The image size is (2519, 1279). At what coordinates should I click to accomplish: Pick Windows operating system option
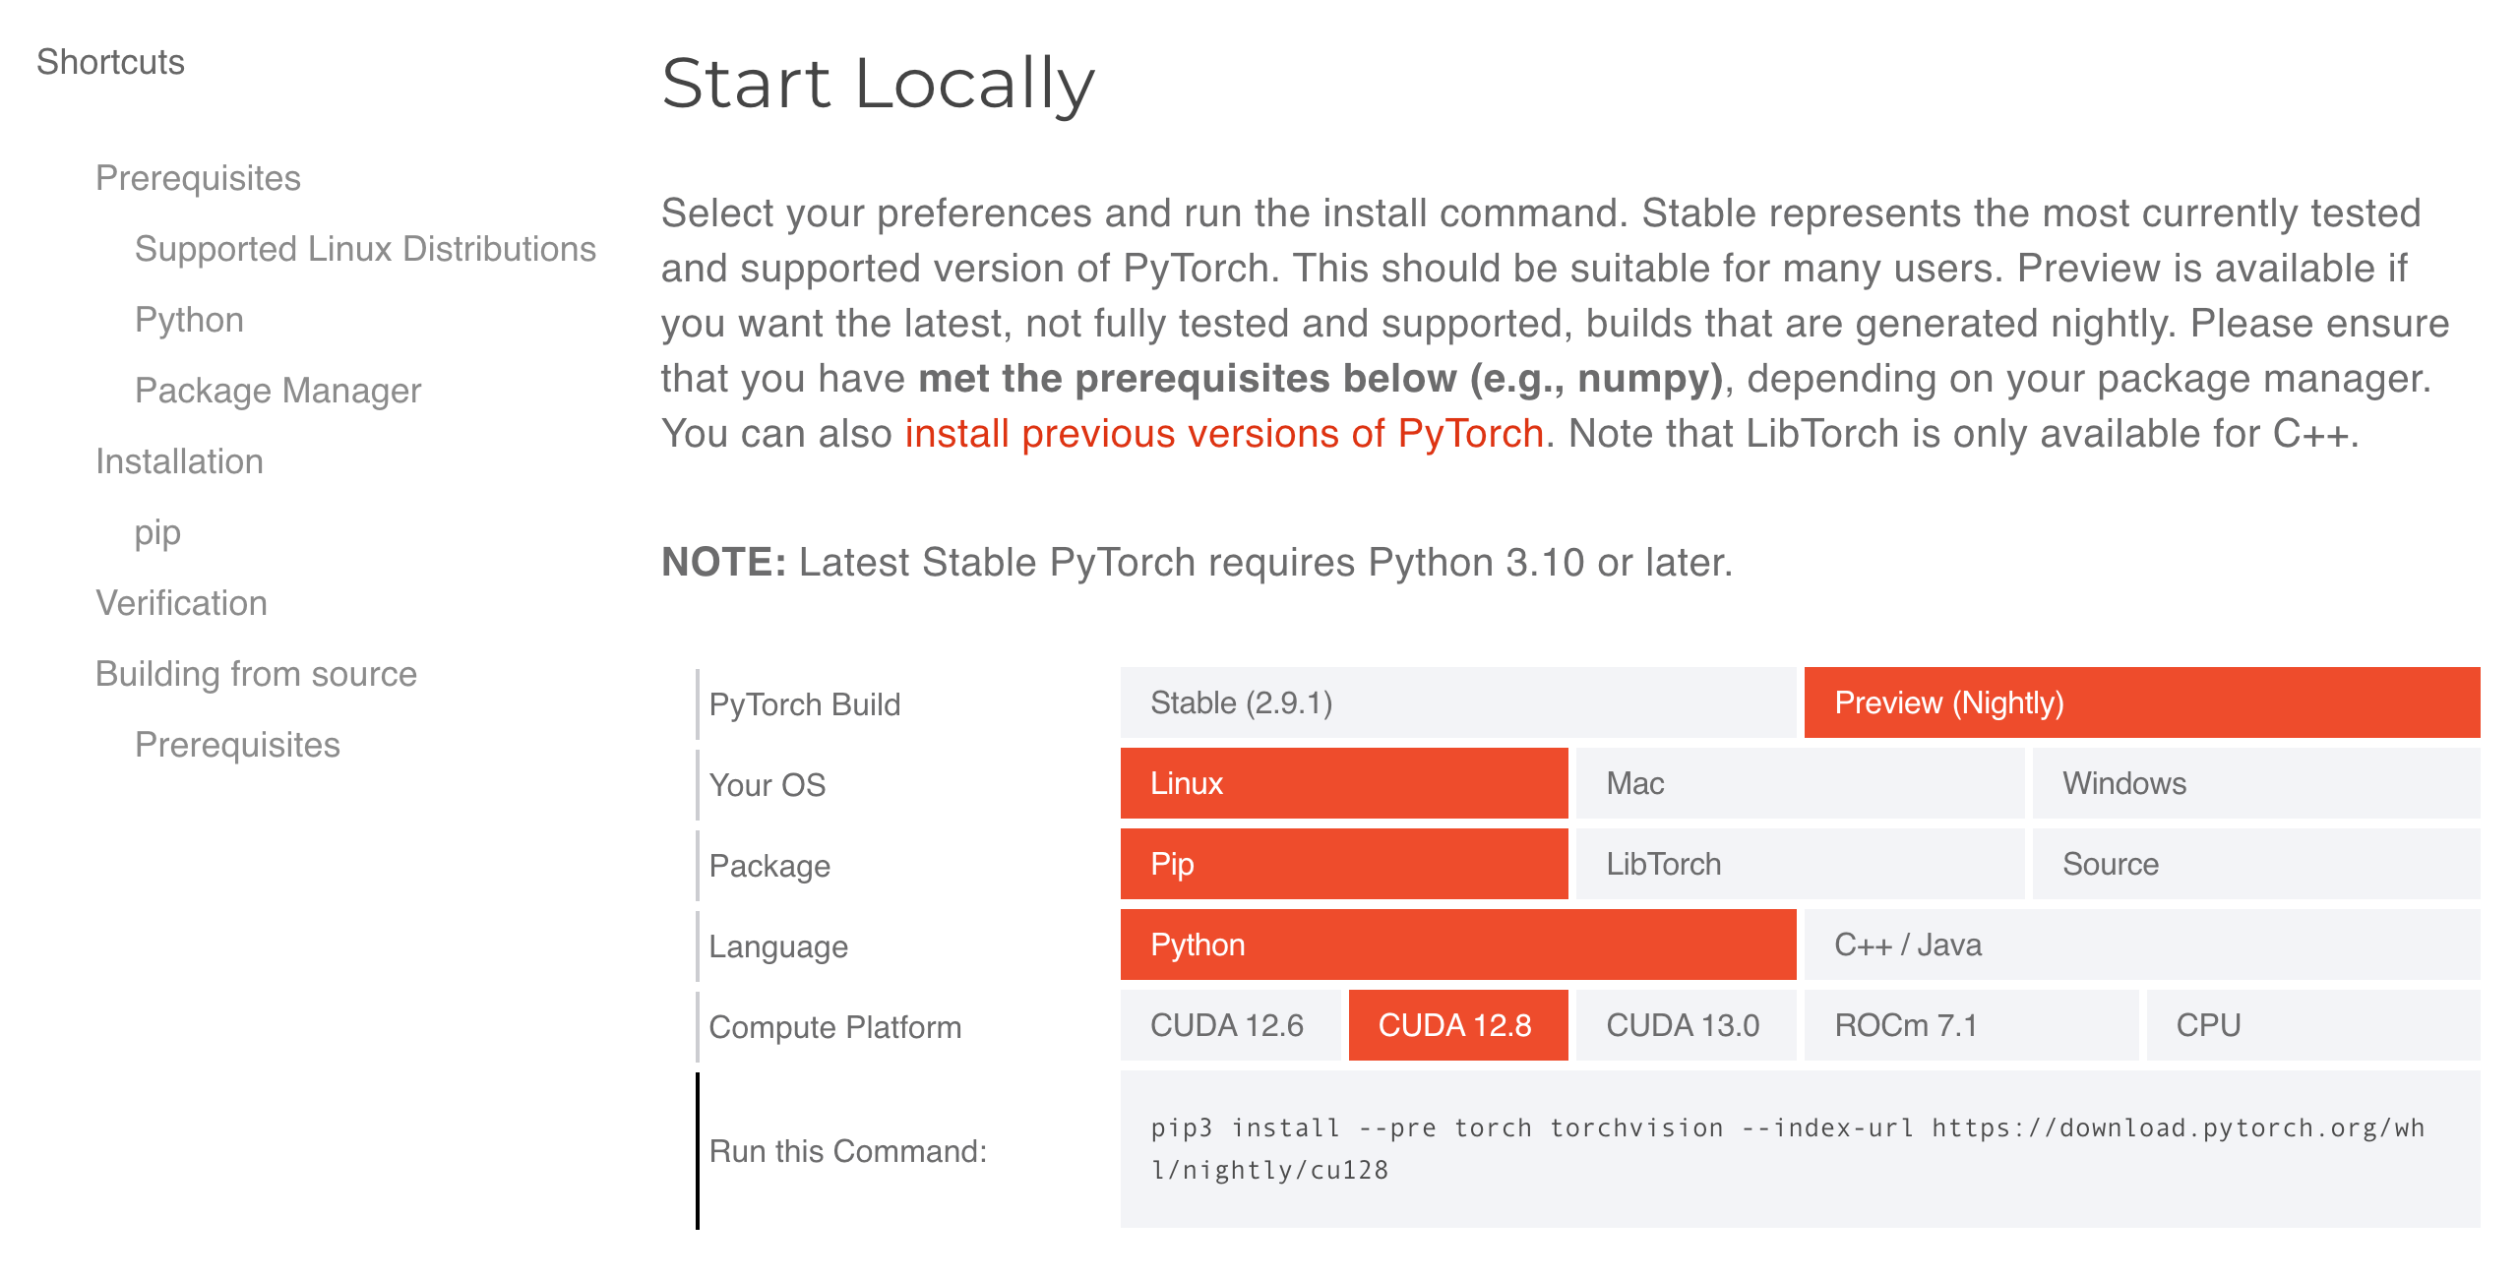pos(2255,783)
